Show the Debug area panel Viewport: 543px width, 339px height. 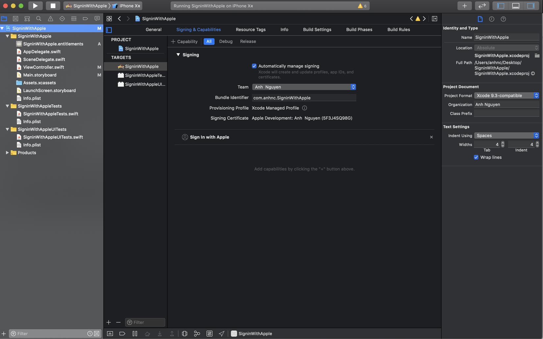[x=516, y=6]
